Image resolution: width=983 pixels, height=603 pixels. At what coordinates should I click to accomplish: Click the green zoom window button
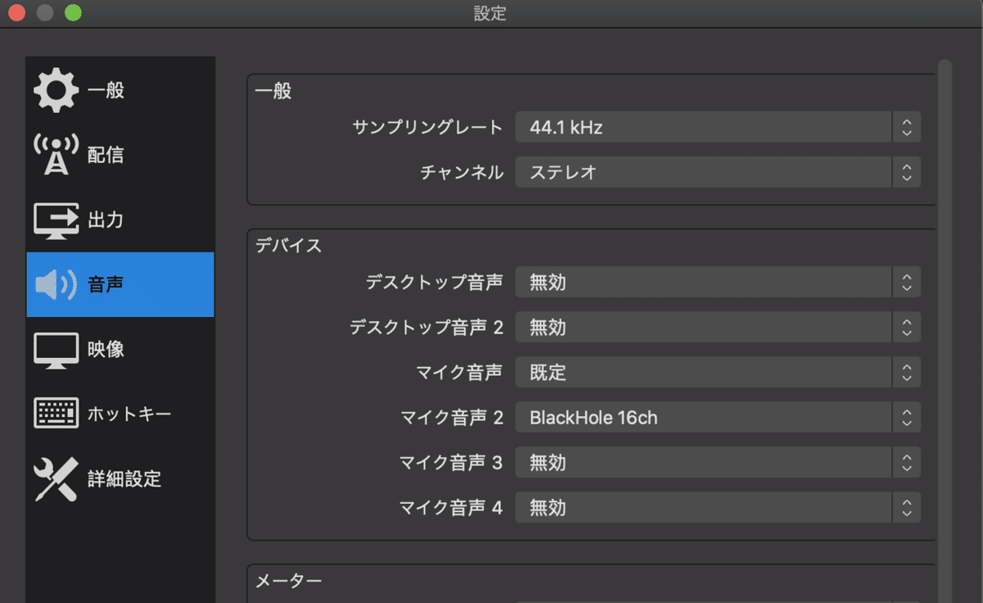click(x=74, y=12)
